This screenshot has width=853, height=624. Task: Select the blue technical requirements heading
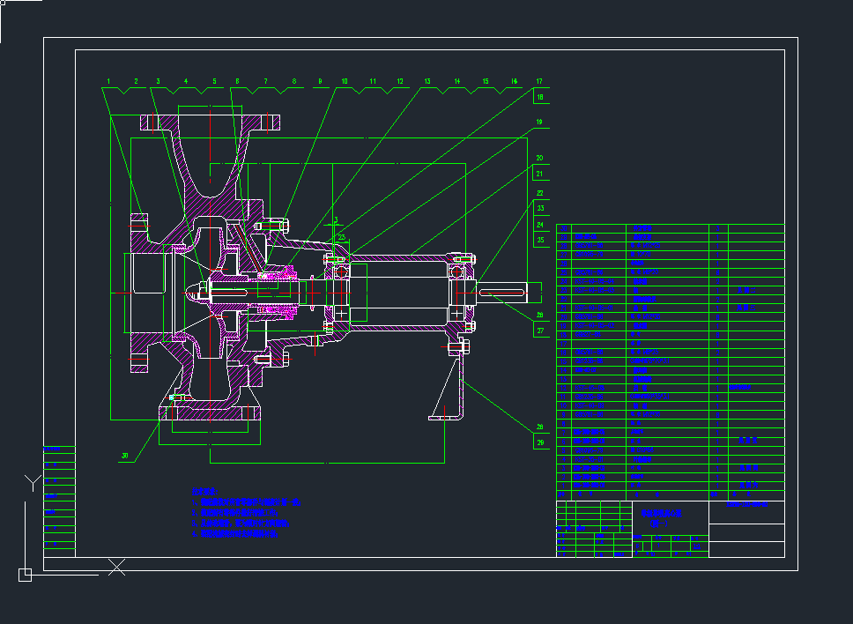(206, 491)
